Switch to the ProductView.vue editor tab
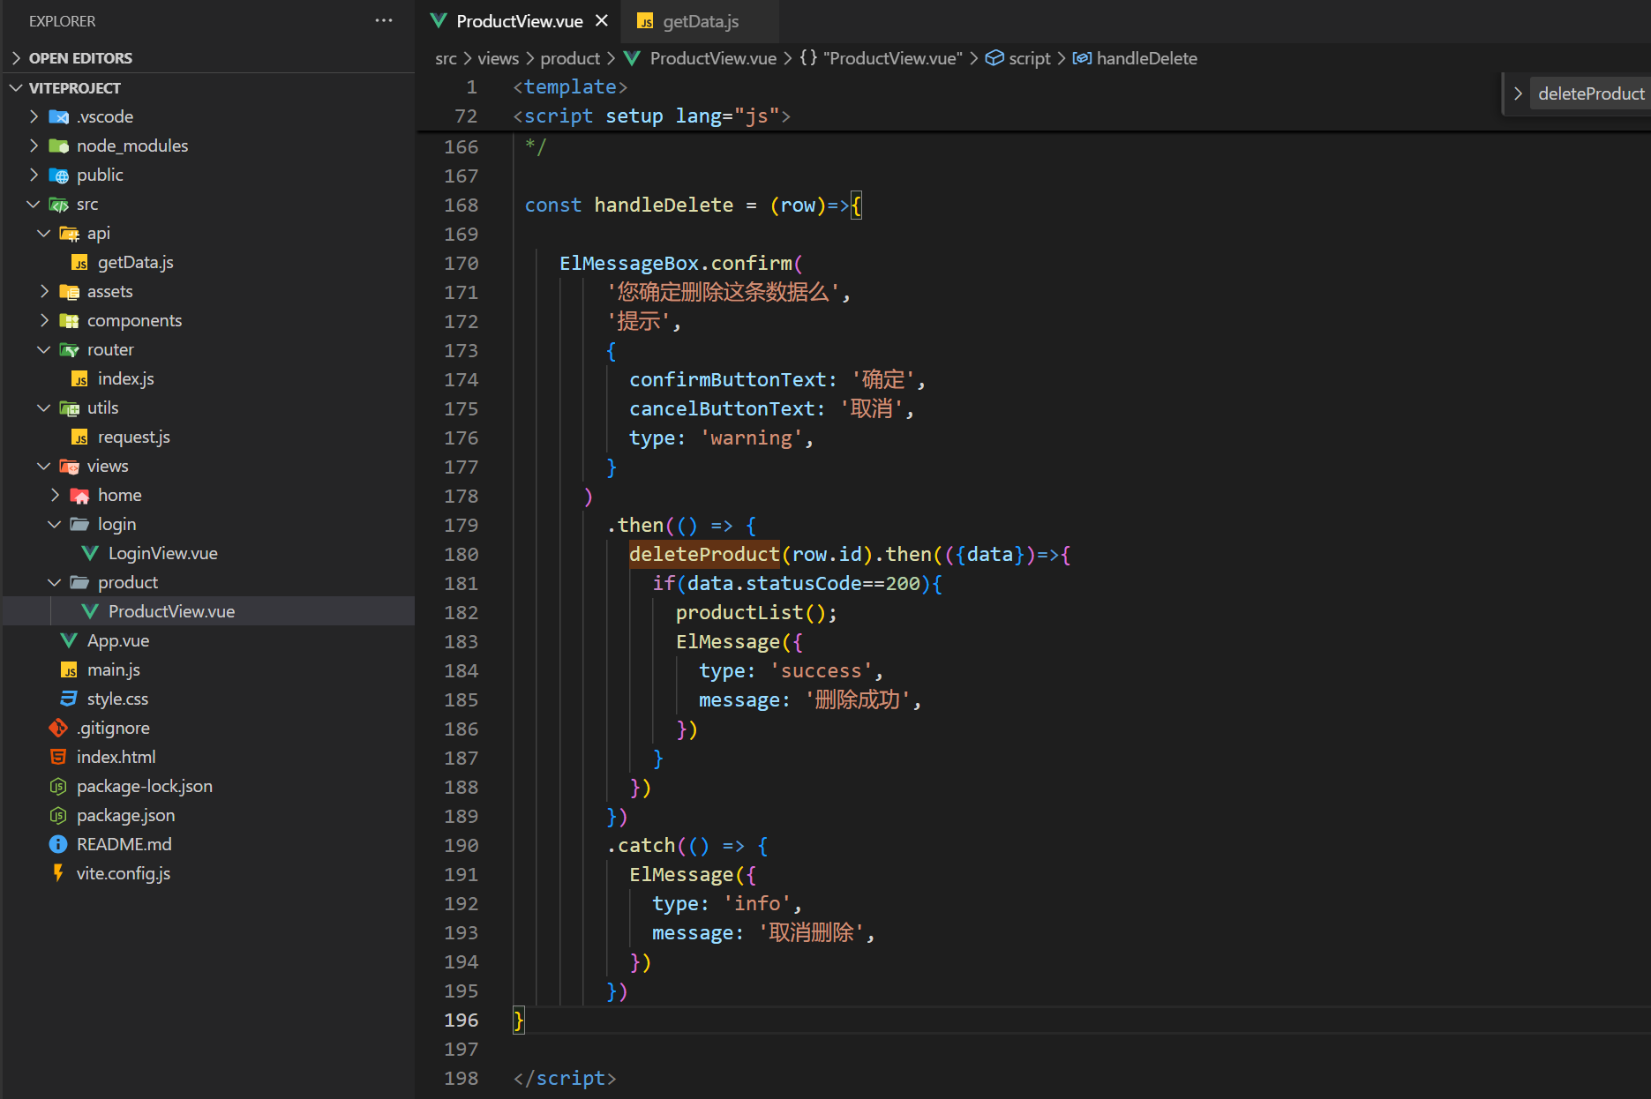The image size is (1651, 1099). click(x=519, y=21)
